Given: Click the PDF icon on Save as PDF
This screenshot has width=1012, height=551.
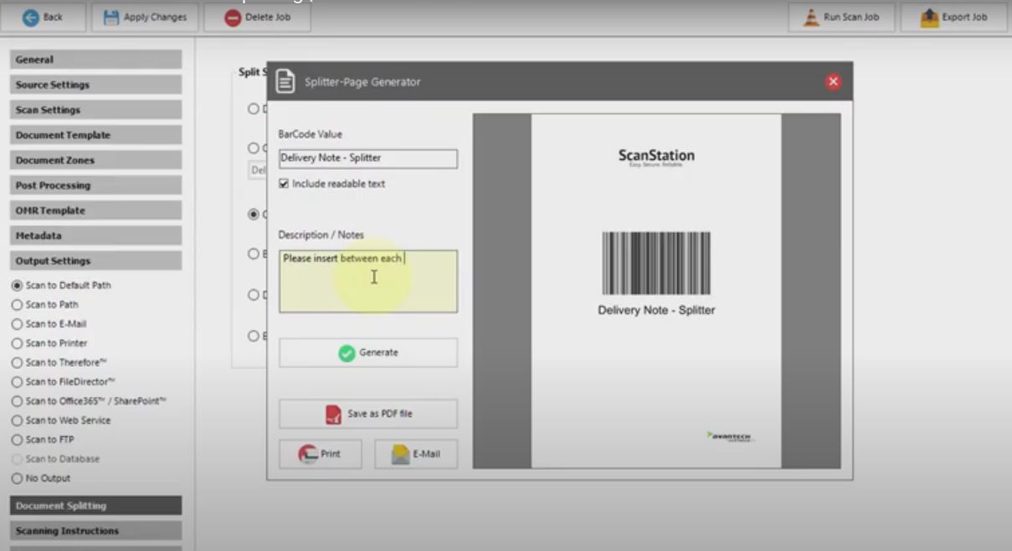Looking at the screenshot, I should click(x=334, y=415).
